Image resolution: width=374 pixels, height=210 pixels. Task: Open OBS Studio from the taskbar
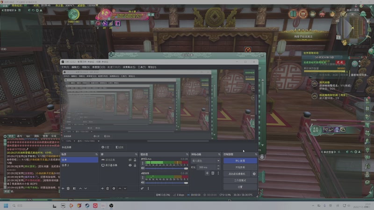point(111,205)
